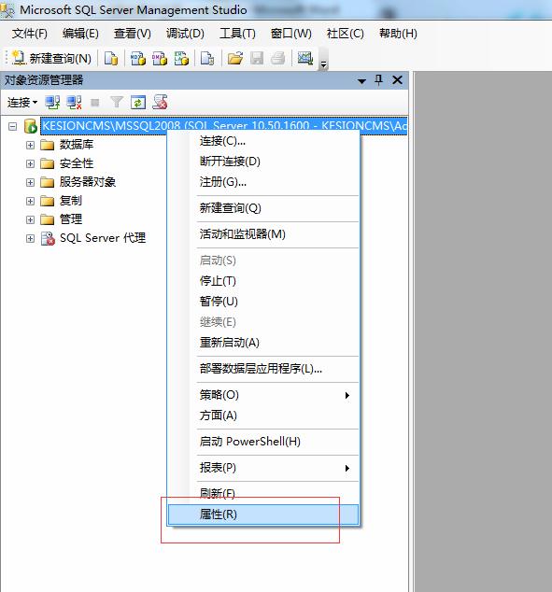Click the Connect Object Explorer icon
This screenshot has height=592, width=552.
(52, 103)
